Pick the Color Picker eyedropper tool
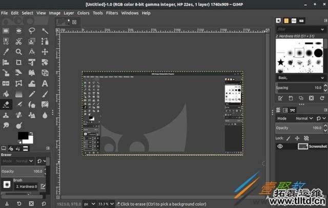 (6, 52)
